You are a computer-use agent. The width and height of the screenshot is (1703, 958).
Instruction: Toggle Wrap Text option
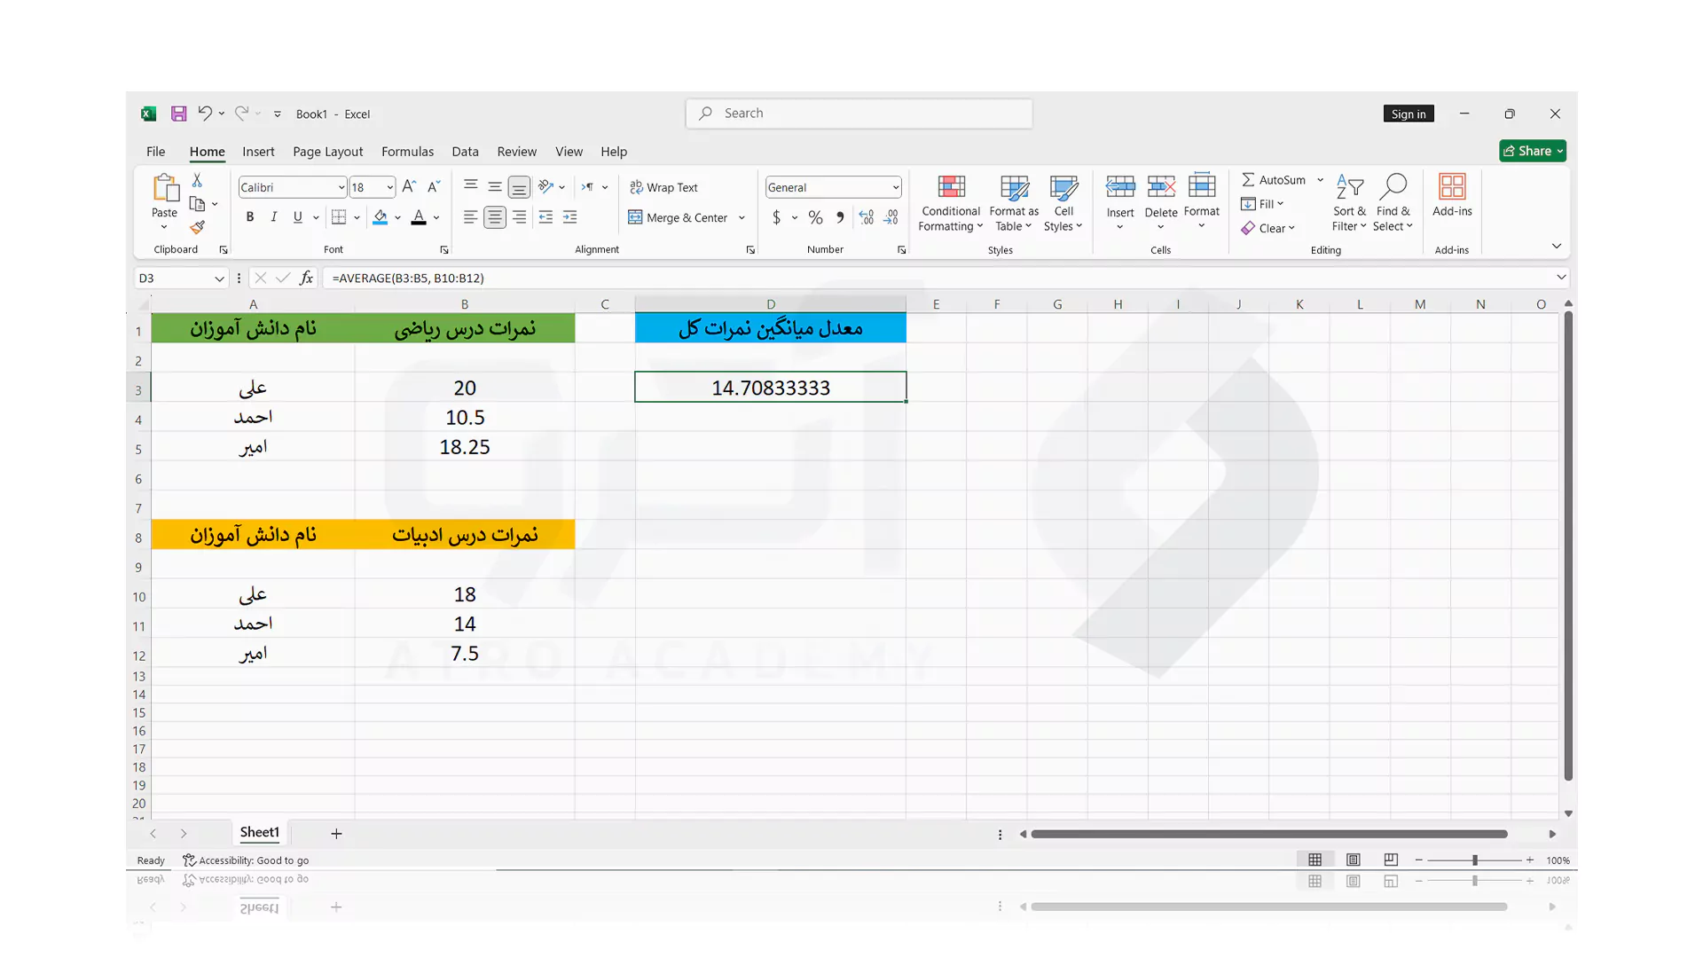click(663, 187)
